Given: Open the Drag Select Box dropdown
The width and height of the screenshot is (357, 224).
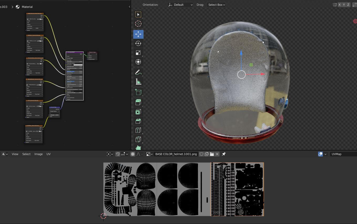Looking at the screenshot, I should pyautogui.click(x=216, y=5).
